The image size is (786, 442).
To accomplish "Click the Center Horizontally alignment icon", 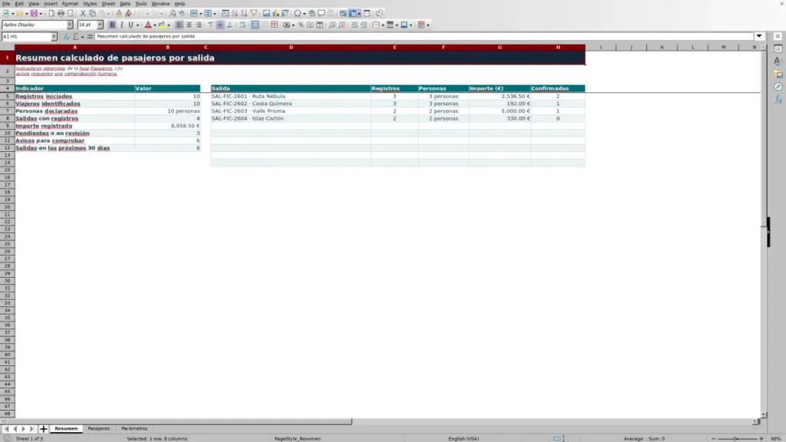I will (x=189, y=25).
